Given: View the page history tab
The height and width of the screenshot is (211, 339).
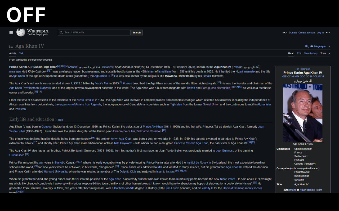Looking at the screenshot, I should [311, 53].
